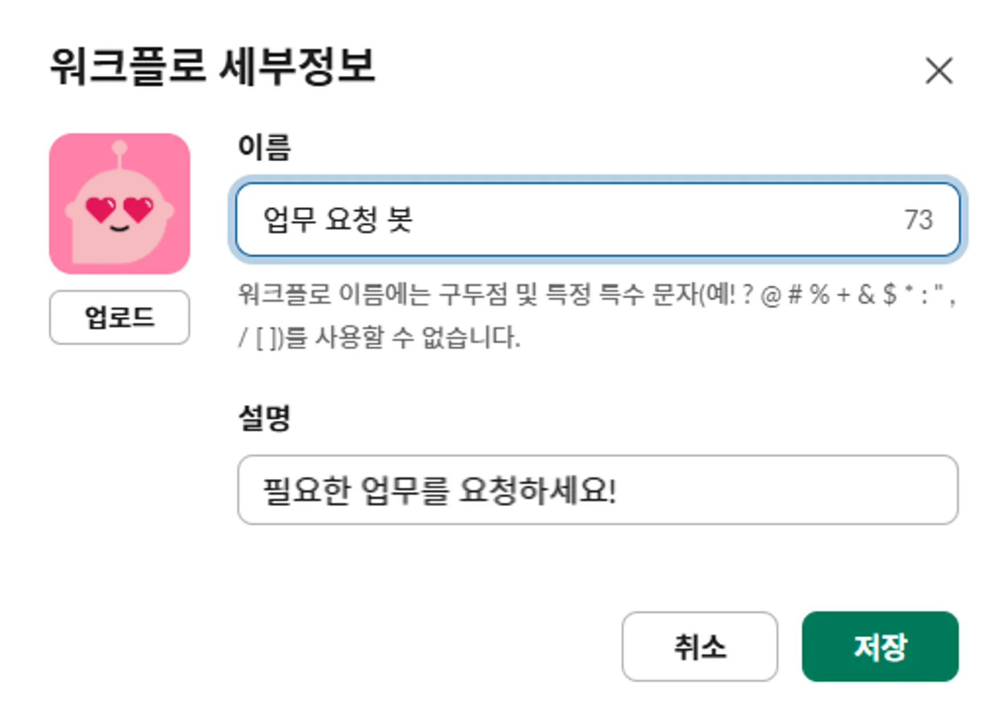
Task: Save with the green 저장 button
Action: click(880, 646)
